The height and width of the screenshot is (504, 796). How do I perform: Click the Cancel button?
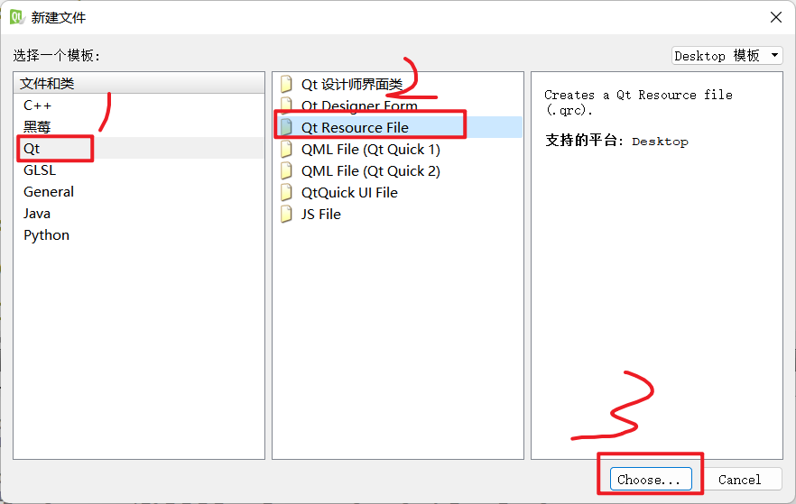pos(740,479)
